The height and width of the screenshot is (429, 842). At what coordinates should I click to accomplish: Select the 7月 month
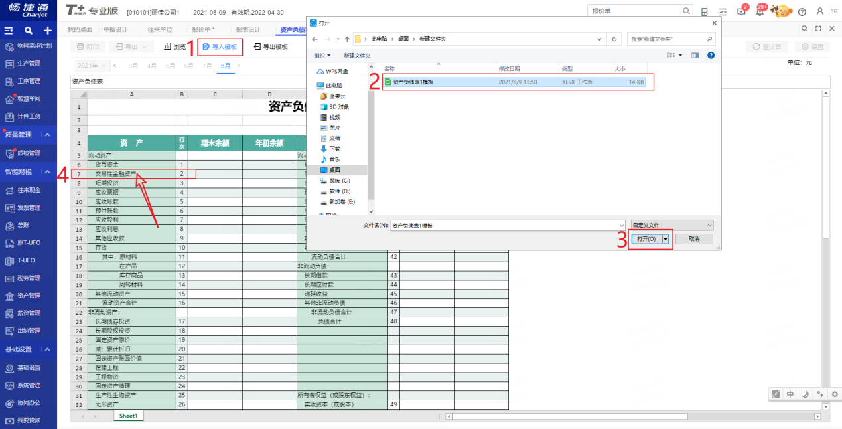[x=208, y=66]
